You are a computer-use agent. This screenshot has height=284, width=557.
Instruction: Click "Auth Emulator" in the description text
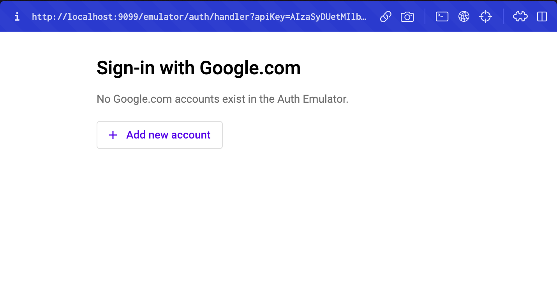pyautogui.click(x=313, y=99)
